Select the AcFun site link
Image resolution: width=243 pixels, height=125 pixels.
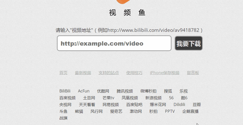pos(84,91)
